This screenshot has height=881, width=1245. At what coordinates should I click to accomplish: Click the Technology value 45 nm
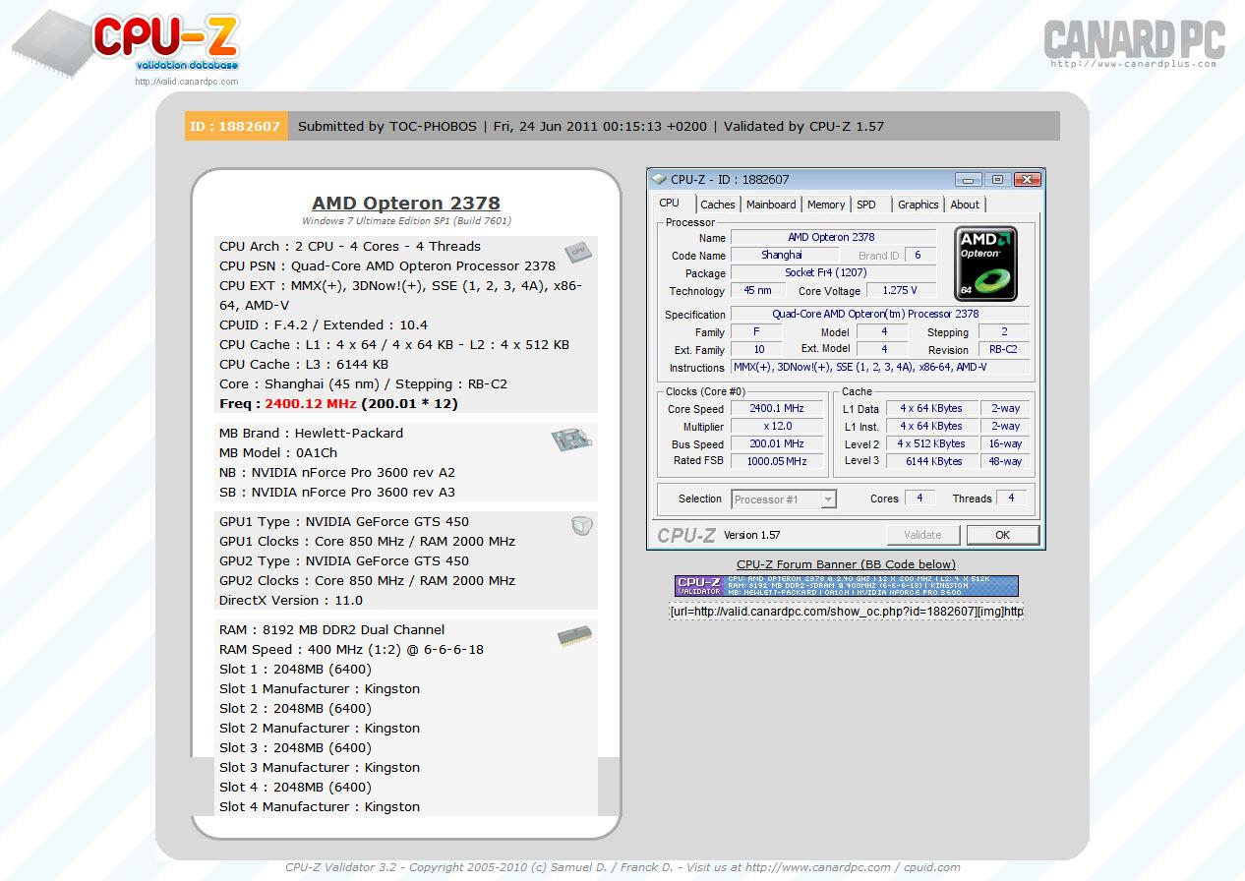tap(757, 291)
